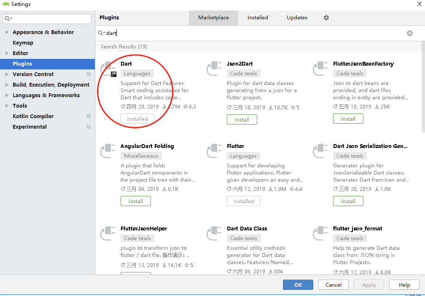Open the plugins gear settings menu
The image size is (425, 296).
(x=326, y=18)
